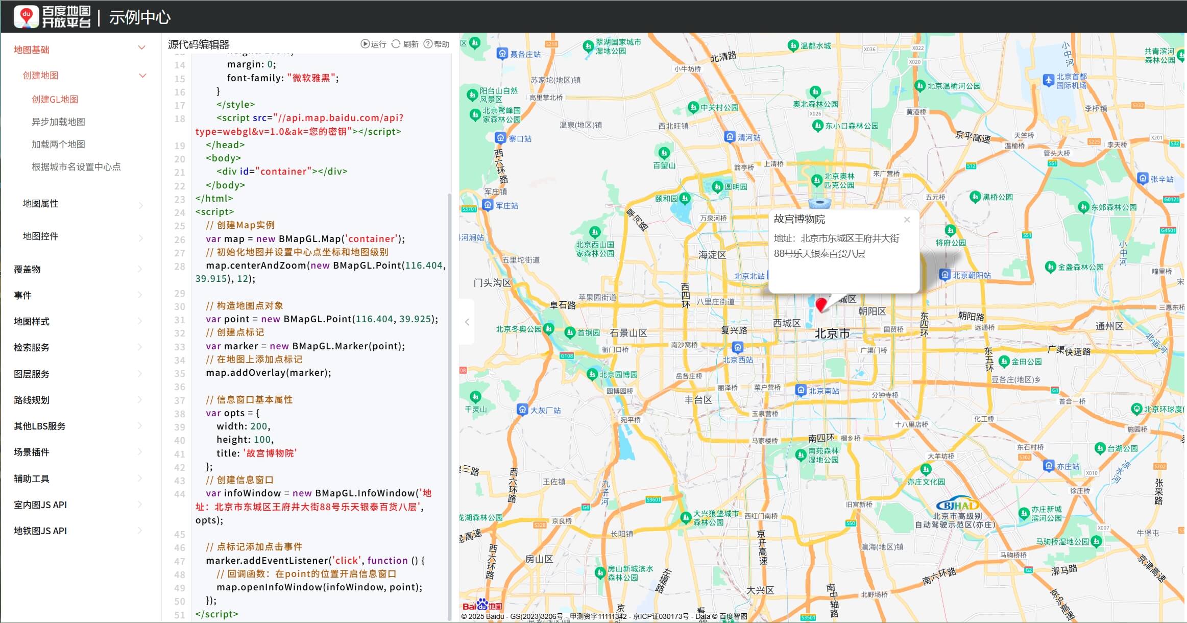Click the 源代码编辑器 panel title
The height and width of the screenshot is (623, 1187).
(x=199, y=44)
